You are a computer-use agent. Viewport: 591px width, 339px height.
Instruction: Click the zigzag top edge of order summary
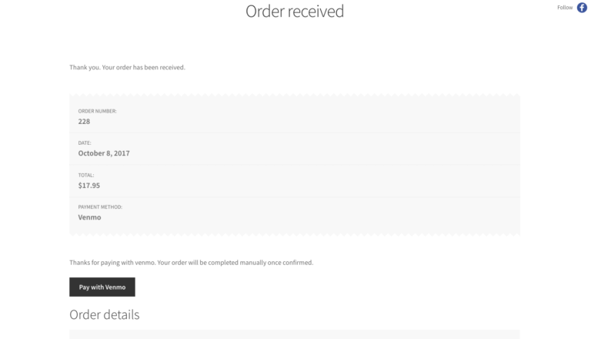tap(295, 96)
